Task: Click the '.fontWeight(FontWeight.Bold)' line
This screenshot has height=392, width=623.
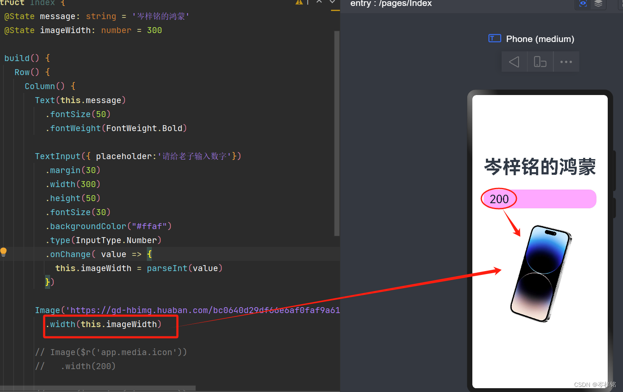Action: (116, 128)
